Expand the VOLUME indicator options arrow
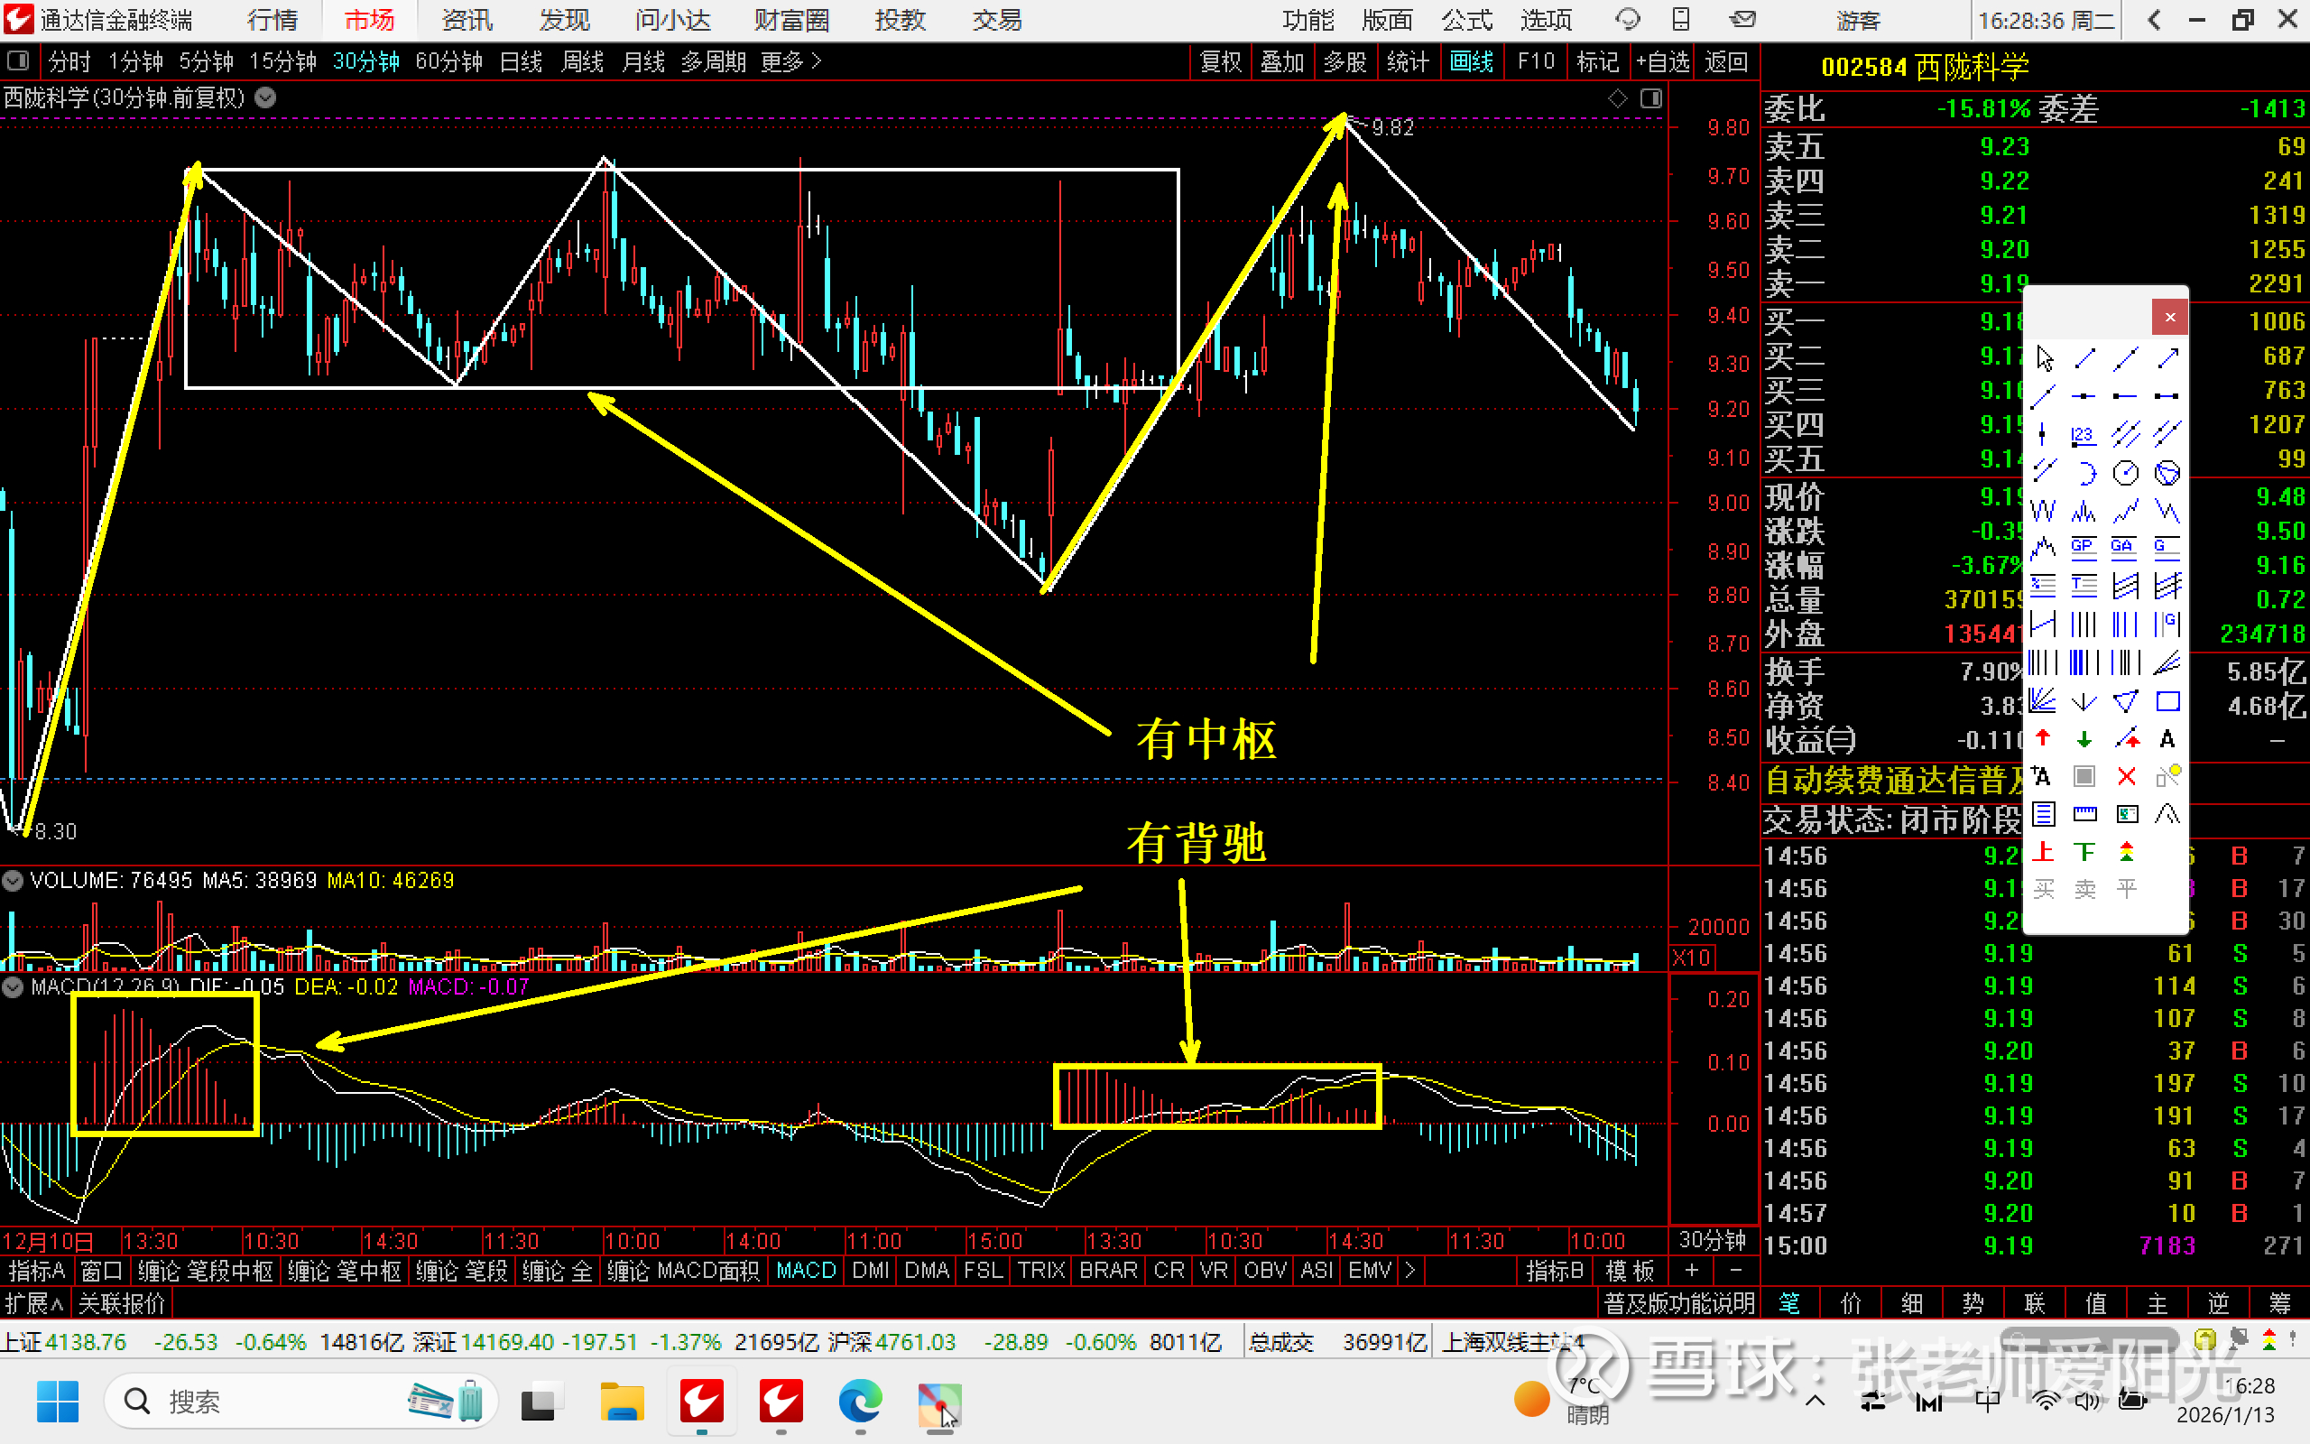 [x=13, y=881]
